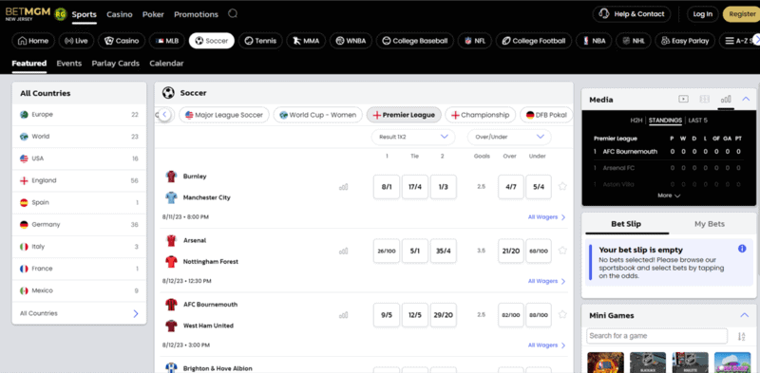Open the Live sports chip
The height and width of the screenshot is (373, 760).
tap(76, 41)
